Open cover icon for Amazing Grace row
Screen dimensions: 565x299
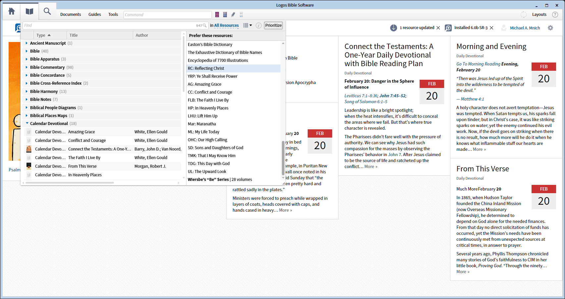pos(29,132)
